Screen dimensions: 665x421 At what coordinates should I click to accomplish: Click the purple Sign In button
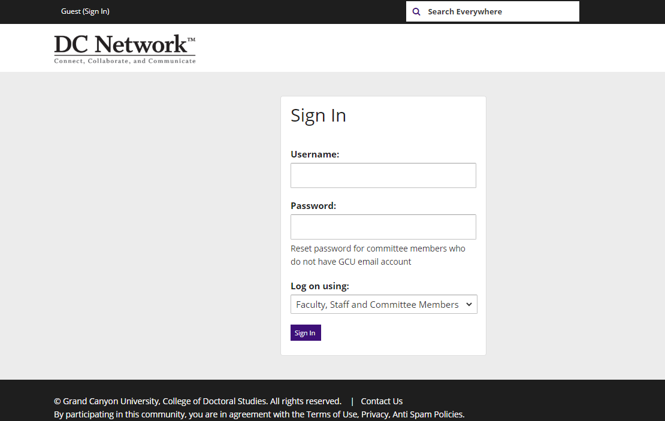[x=306, y=333]
